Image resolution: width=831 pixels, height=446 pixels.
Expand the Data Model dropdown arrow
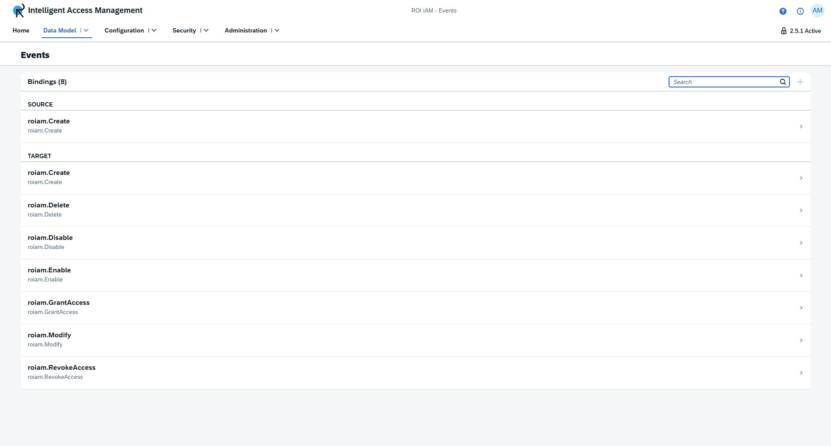[x=86, y=30]
